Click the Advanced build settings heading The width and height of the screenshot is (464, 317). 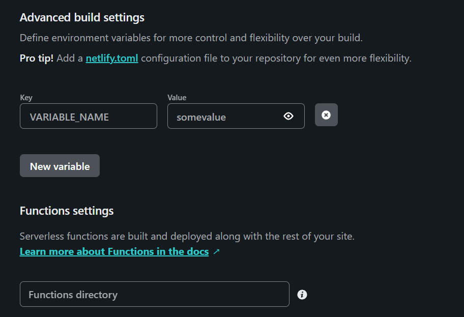pos(82,17)
